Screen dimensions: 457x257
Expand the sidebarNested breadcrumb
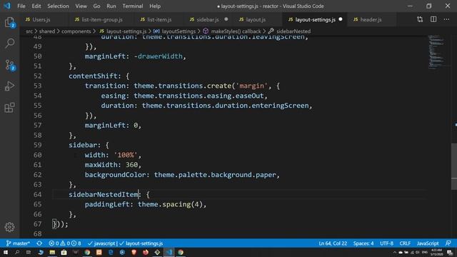(x=289, y=31)
